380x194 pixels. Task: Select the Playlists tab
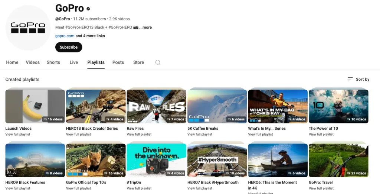(x=96, y=62)
